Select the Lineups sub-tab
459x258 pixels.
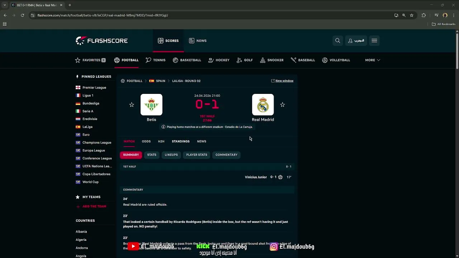pyautogui.click(x=171, y=155)
